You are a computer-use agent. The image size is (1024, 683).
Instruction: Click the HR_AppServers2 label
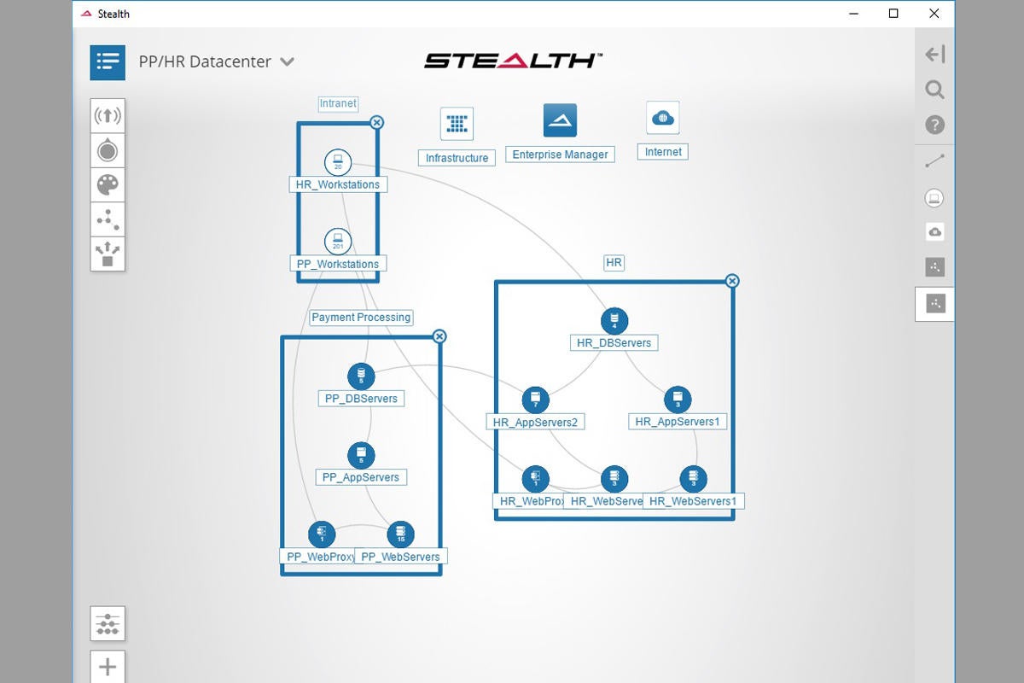click(535, 422)
